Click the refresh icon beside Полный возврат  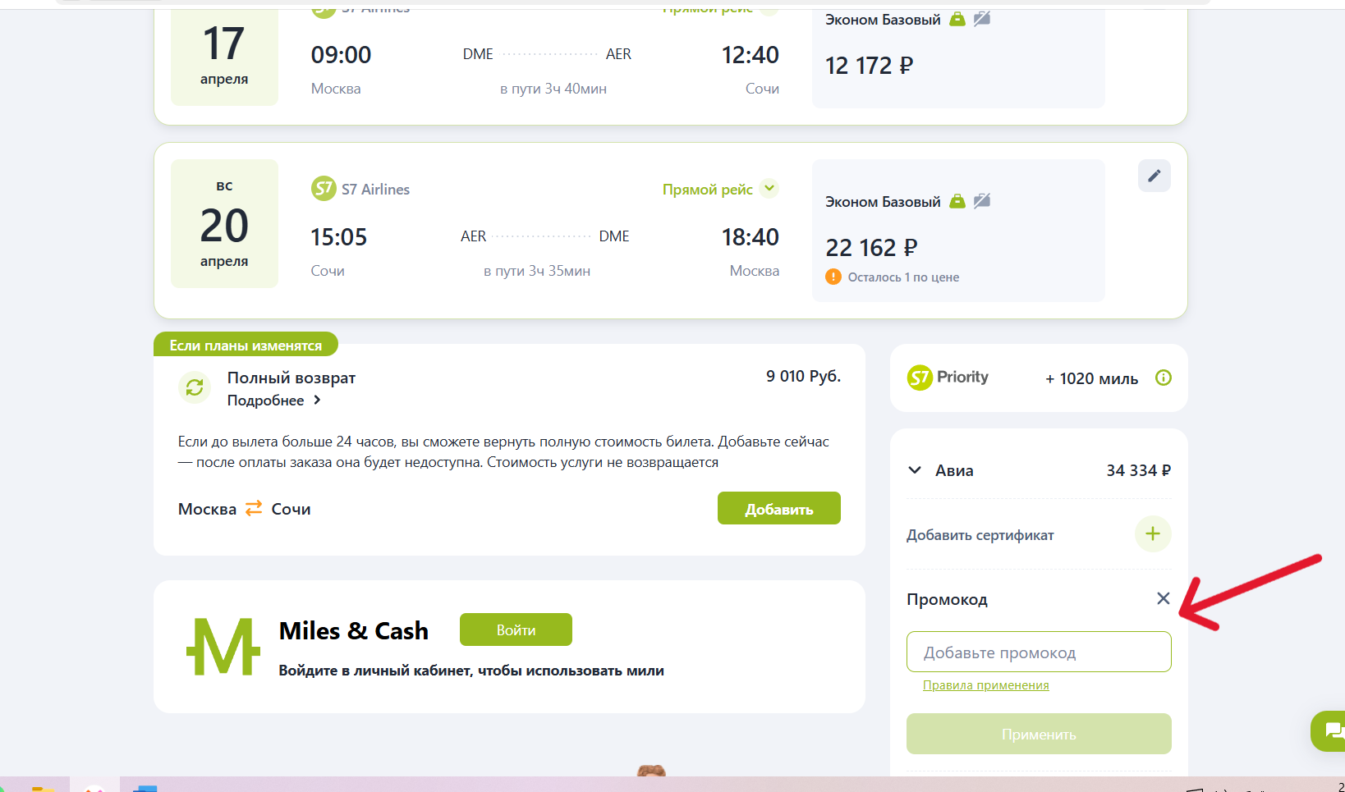195,387
